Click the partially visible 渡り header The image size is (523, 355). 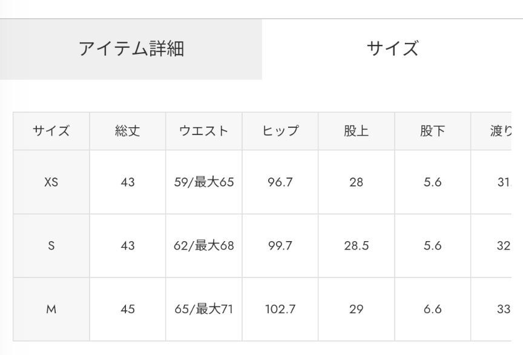pos(501,131)
